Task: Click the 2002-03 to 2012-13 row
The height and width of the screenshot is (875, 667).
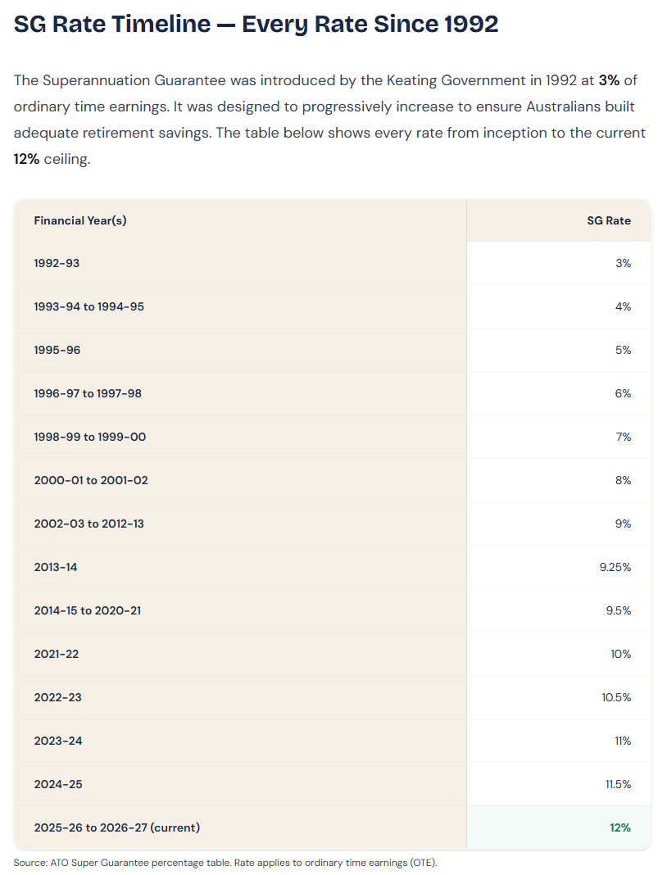Action: click(333, 524)
